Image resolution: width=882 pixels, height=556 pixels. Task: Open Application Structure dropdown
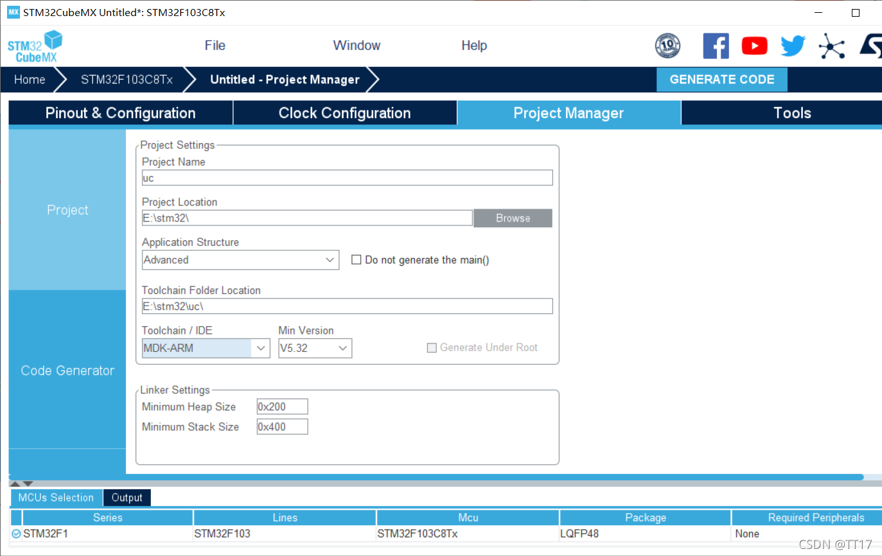[240, 260]
